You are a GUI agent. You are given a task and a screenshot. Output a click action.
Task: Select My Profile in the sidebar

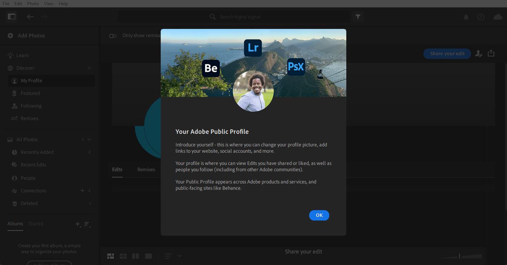point(52,81)
